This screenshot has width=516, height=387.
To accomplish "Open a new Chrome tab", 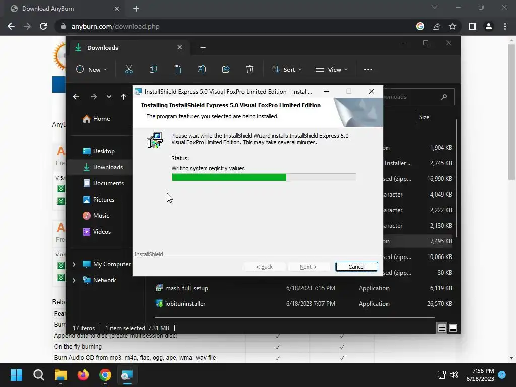I will coord(136,9).
